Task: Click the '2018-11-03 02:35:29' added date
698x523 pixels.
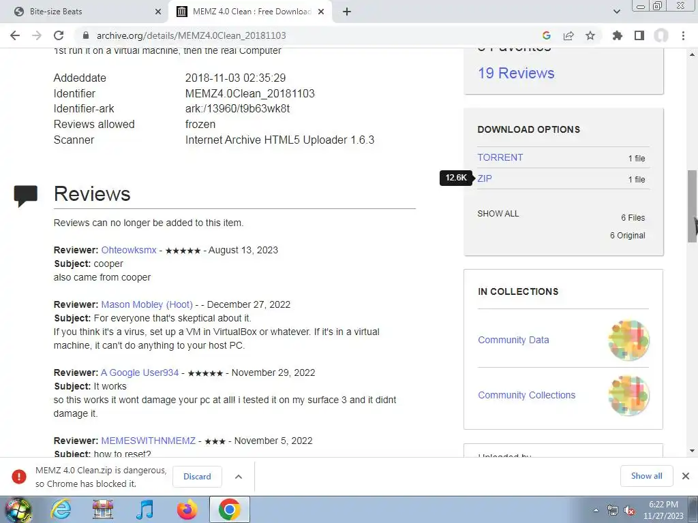Action: coord(235,78)
